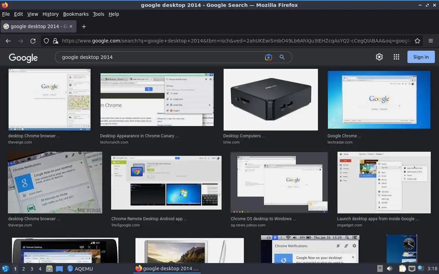Open a new tab with the plus icon
Screen dimensions: 439x274
click(84, 26)
